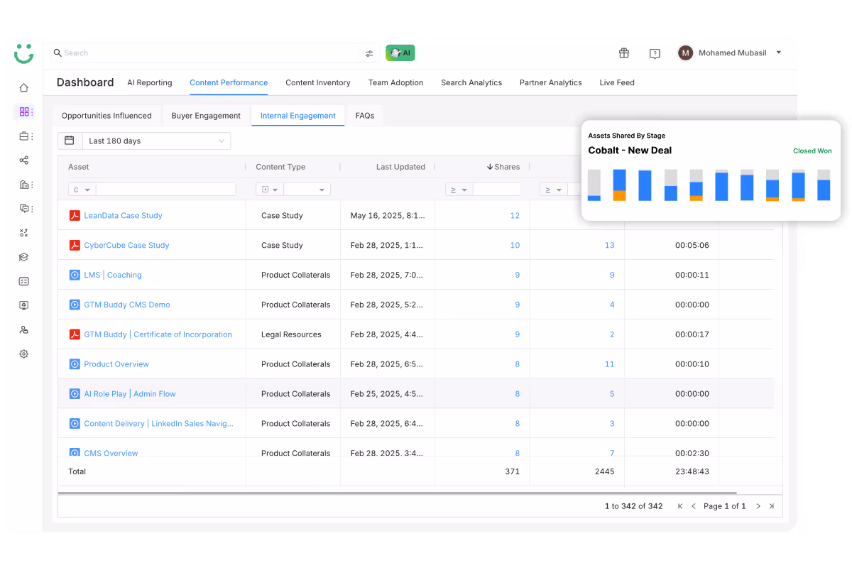Open the chat bubbles sidebar icon
This screenshot has width=852, height=568.
pyautogui.click(x=23, y=208)
